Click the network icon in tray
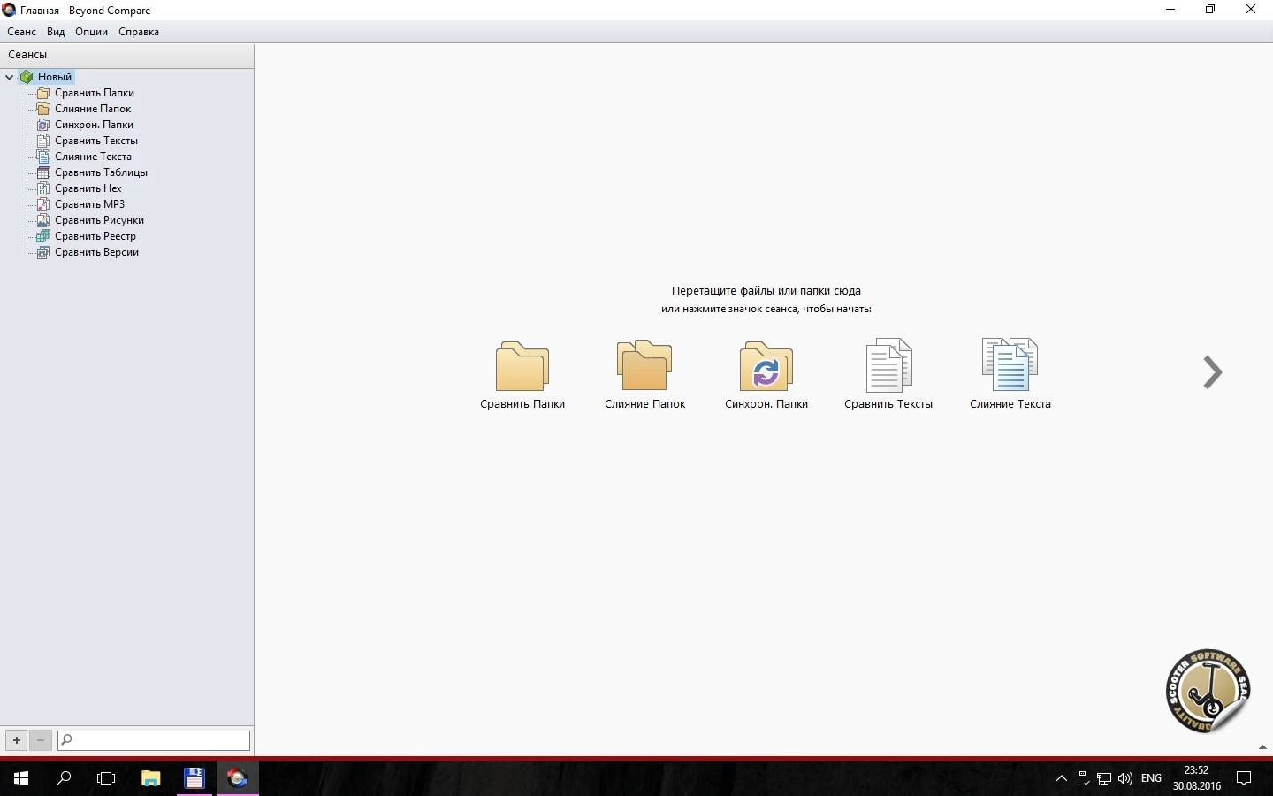Viewport: 1273px width, 796px height. click(1104, 778)
